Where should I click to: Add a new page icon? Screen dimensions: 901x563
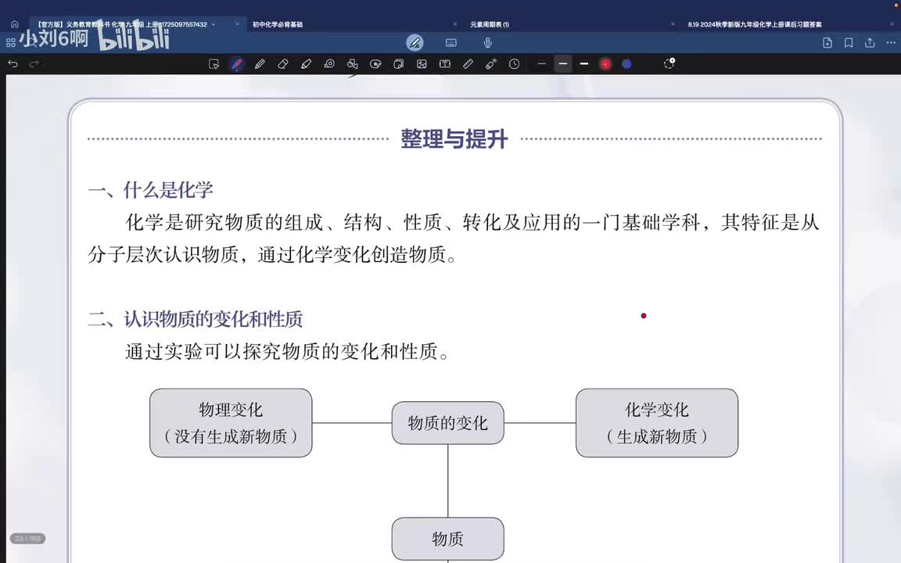pos(827,42)
